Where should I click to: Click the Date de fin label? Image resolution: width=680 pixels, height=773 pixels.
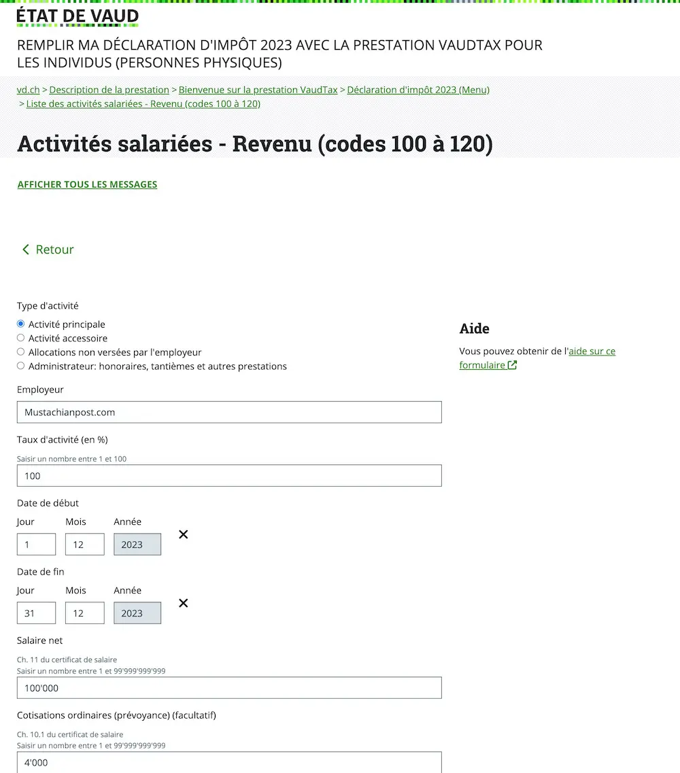pyautogui.click(x=40, y=571)
